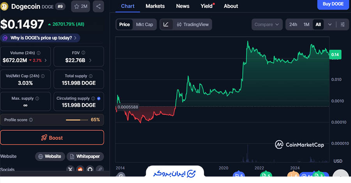
Task: Select the 24h time range
Action: coord(293,24)
